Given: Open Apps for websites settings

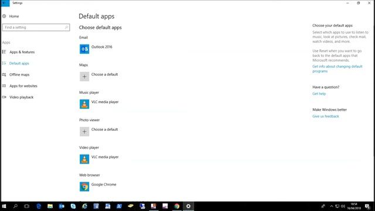Looking at the screenshot, I should [x=23, y=86].
